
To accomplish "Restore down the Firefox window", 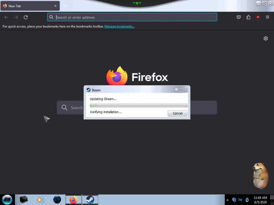I will [x=264, y=3].
